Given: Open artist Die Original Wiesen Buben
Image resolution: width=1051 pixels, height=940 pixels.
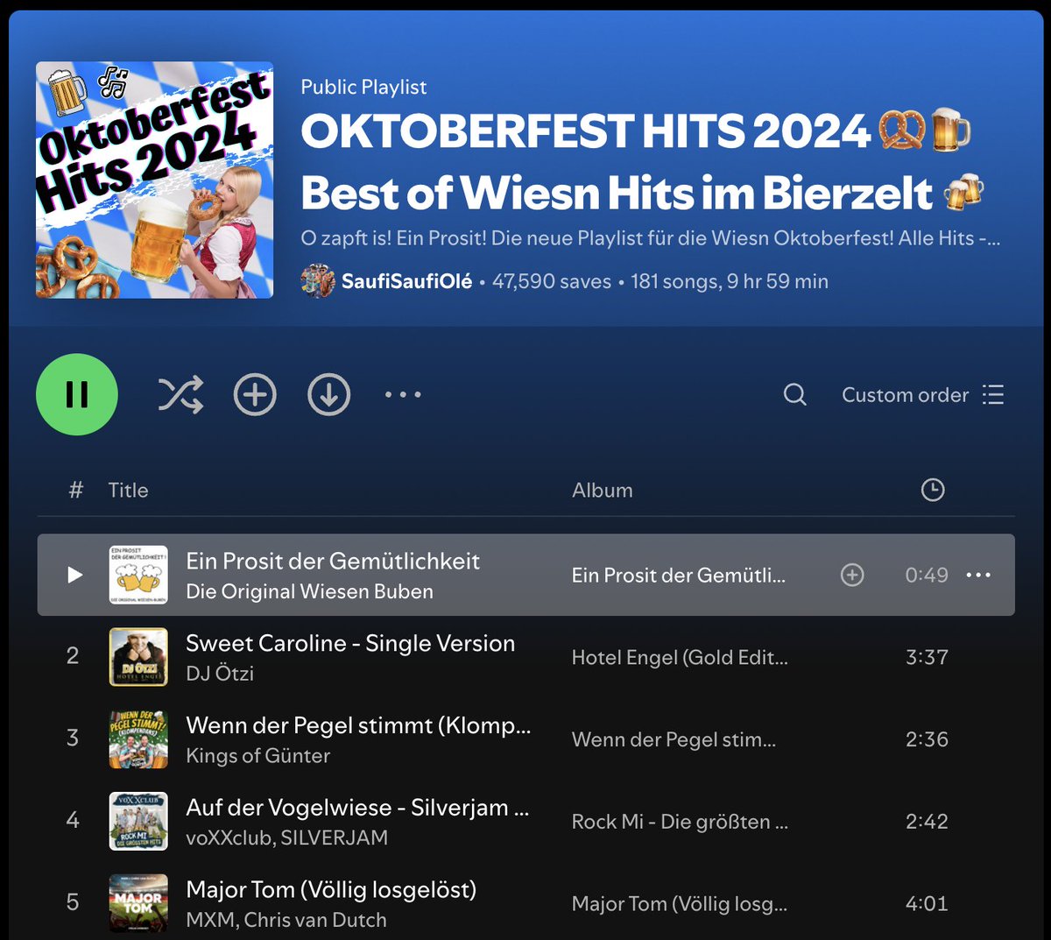Looking at the screenshot, I should (x=309, y=591).
